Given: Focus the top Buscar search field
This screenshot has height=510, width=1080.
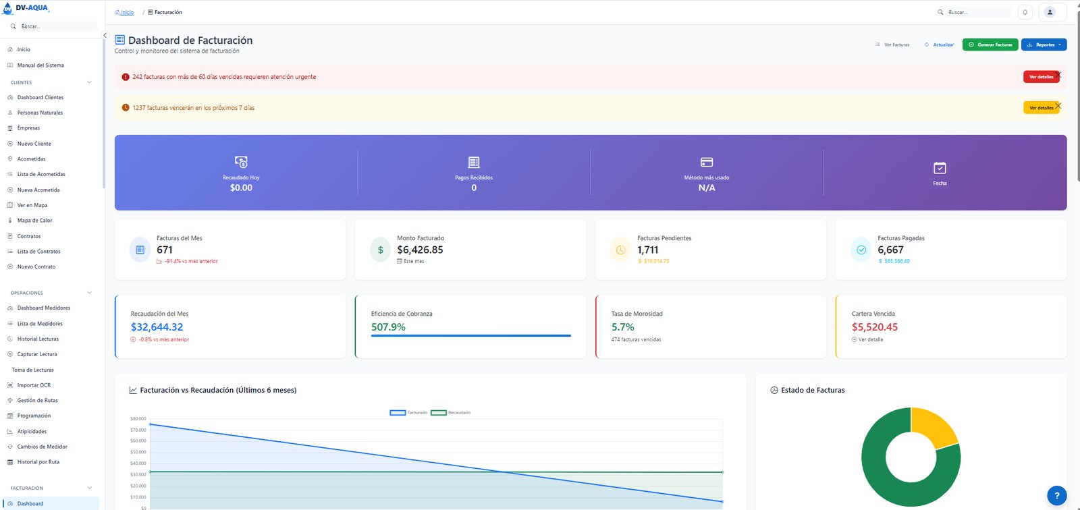Looking at the screenshot, I should pos(979,12).
